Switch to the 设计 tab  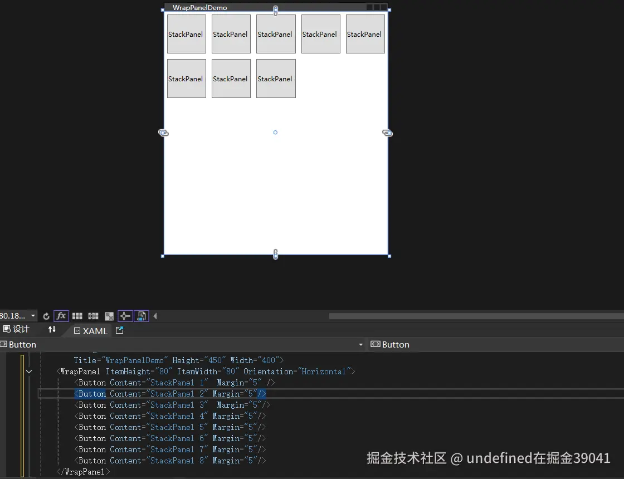(16, 329)
